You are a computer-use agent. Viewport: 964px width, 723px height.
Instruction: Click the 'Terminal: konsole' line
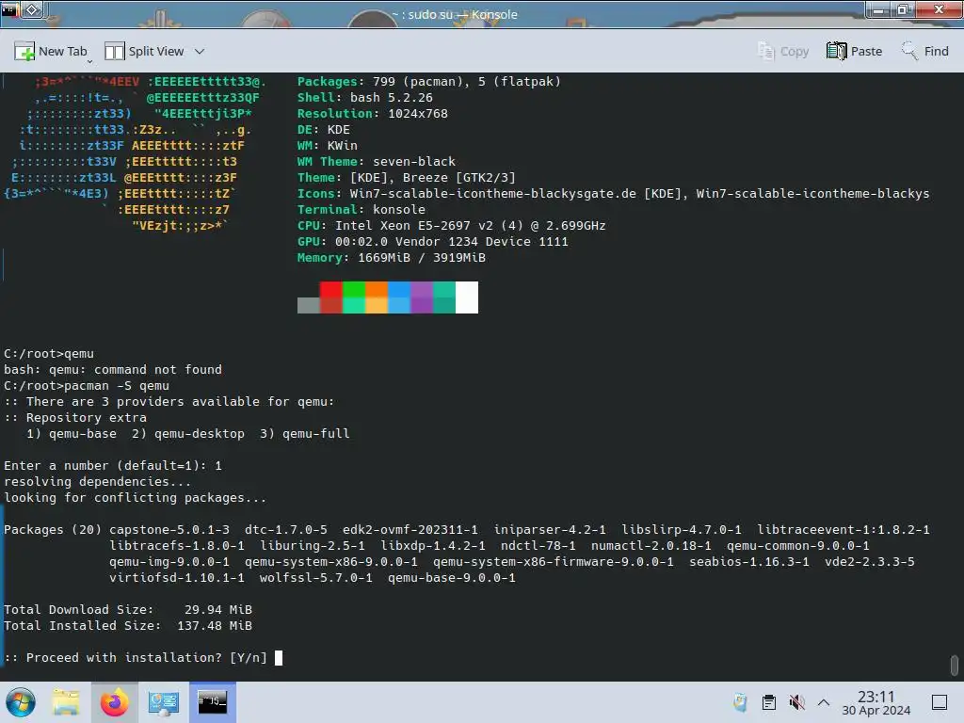361,210
